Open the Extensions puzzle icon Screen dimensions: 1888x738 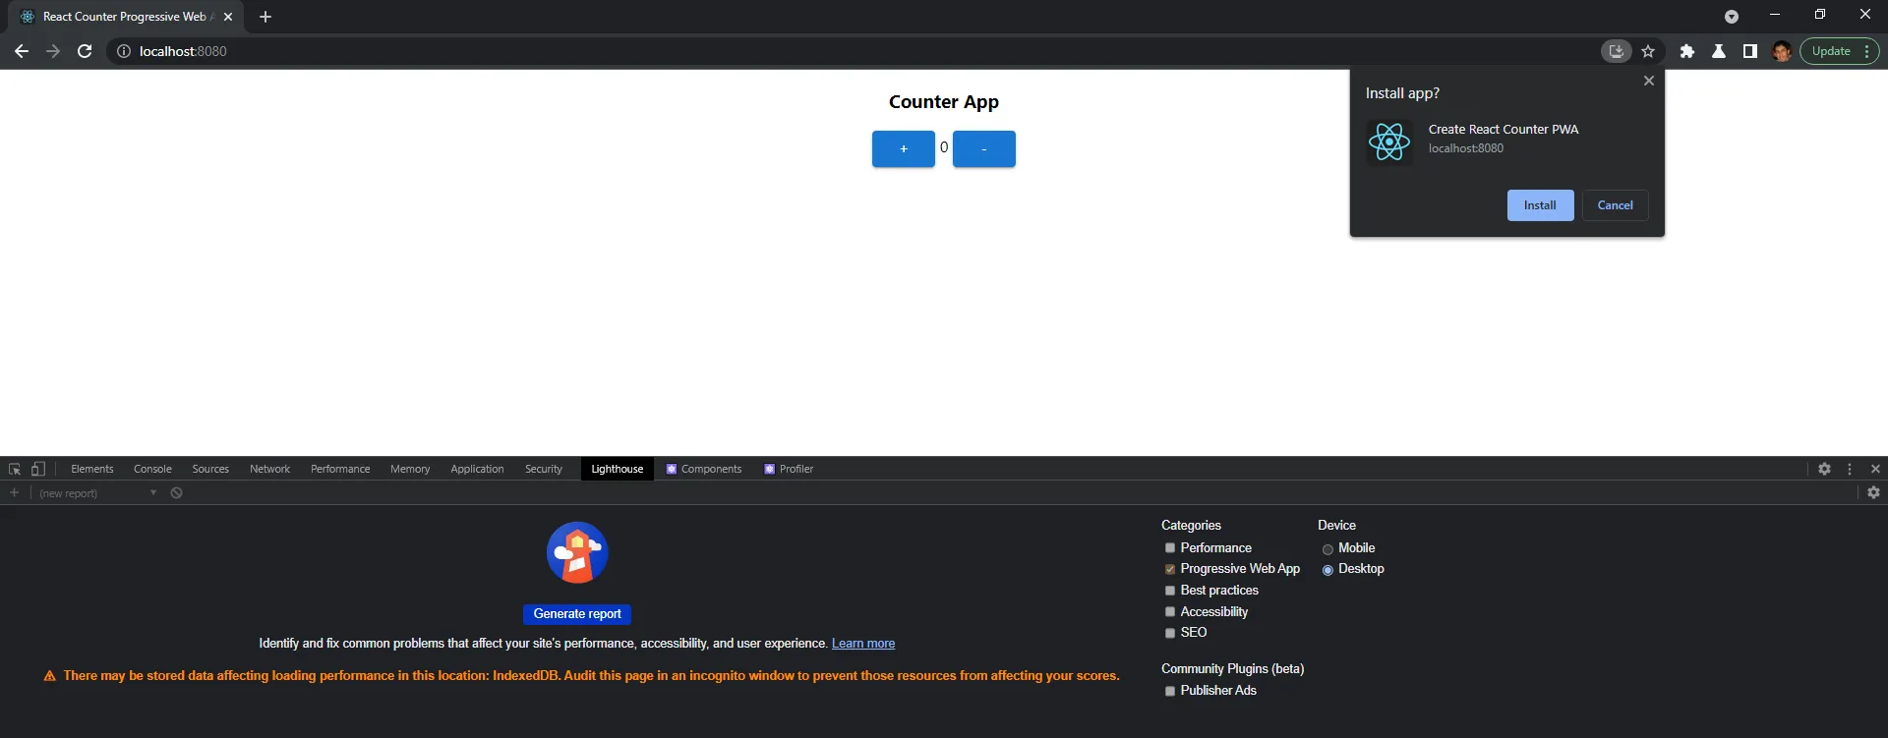(x=1687, y=51)
